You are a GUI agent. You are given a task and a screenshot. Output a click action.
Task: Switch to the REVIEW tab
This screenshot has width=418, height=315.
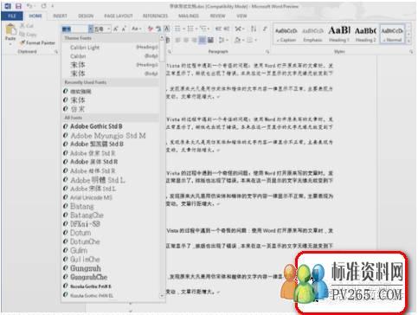click(217, 16)
